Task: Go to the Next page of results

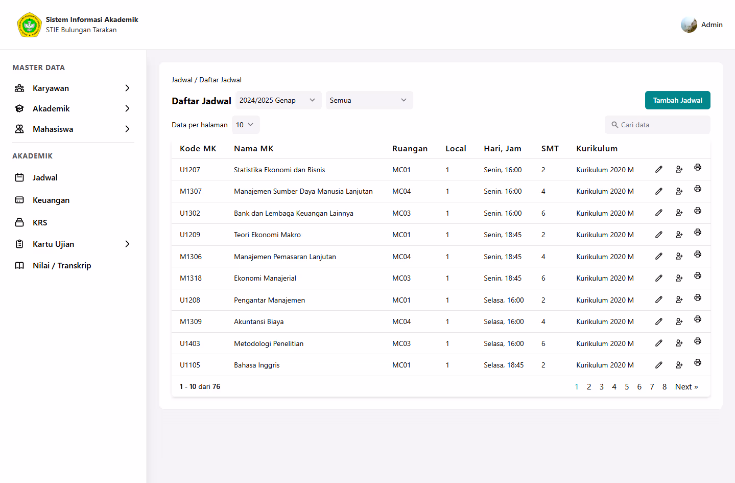Action: (x=686, y=387)
